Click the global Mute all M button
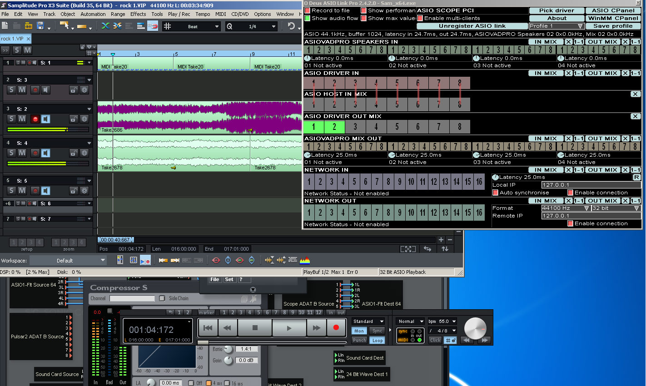Viewport: 646px width, 386px height. (27, 50)
